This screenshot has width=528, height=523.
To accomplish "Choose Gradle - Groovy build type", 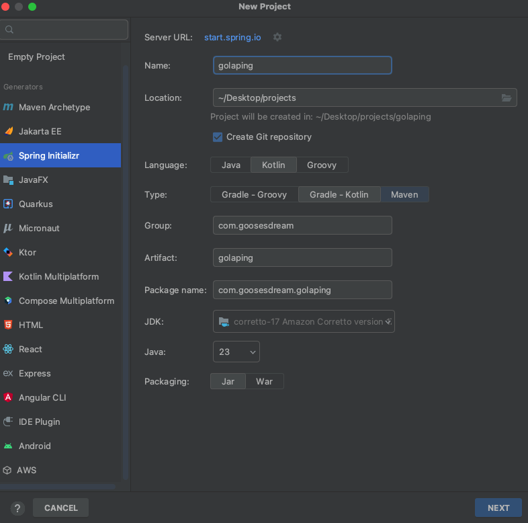I will (254, 195).
